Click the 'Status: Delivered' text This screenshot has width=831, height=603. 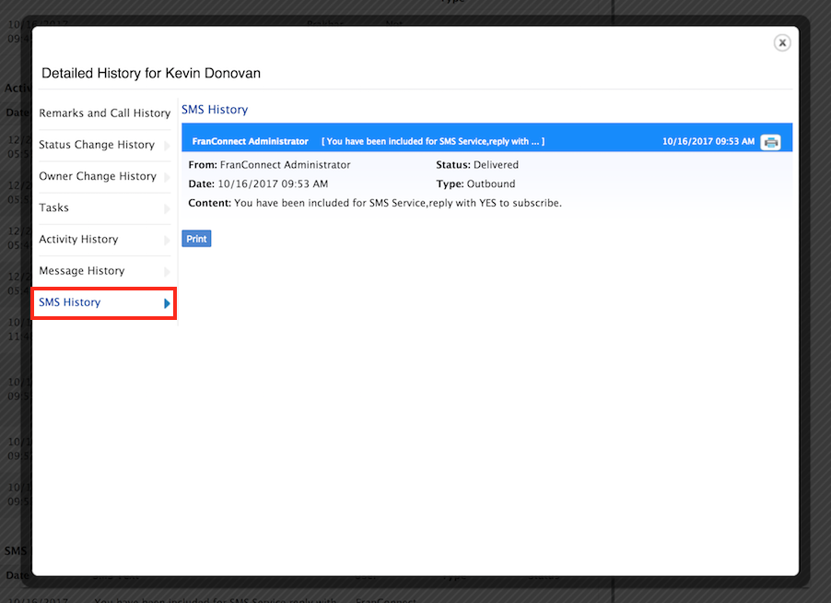(x=477, y=165)
